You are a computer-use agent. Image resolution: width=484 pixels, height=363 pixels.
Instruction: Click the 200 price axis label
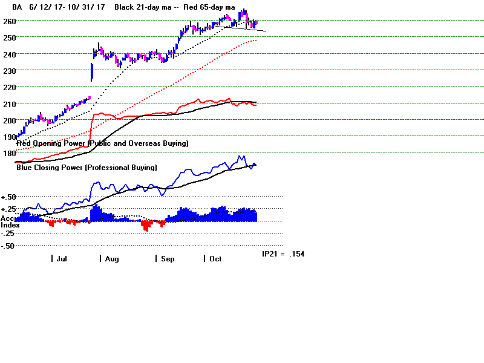tap(8, 120)
